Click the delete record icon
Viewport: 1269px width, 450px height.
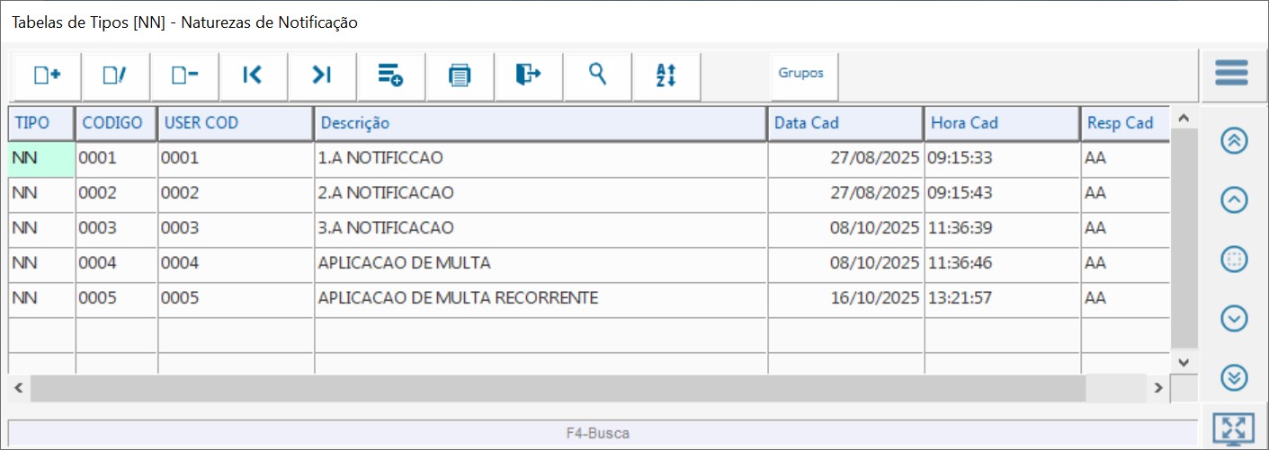pos(184,75)
